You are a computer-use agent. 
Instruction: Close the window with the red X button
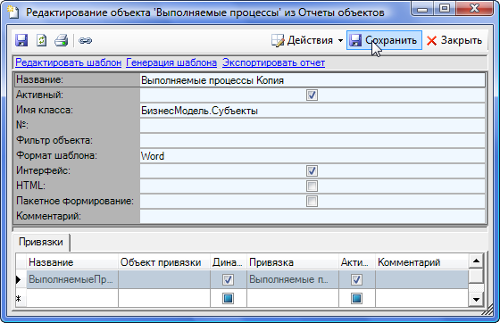(475, 9)
